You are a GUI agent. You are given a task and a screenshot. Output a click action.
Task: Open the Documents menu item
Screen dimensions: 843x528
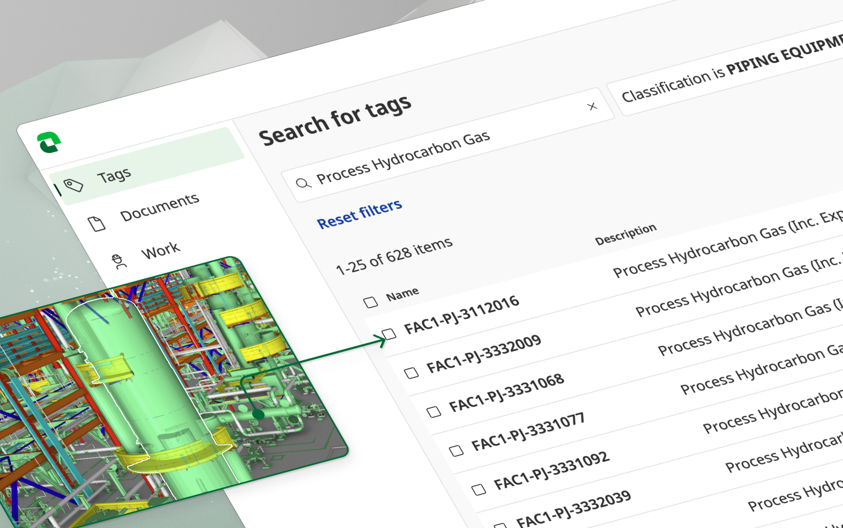[x=159, y=207]
